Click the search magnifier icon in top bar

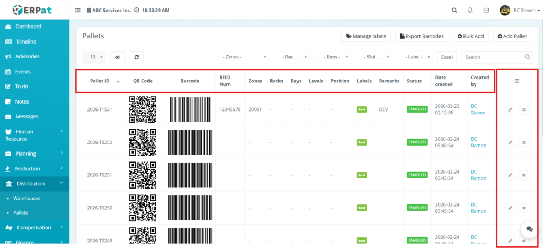pos(454,10)
